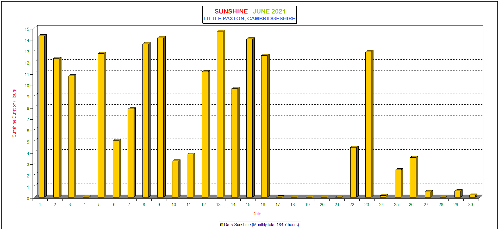Select the bar for date 12
This screenshot has height=230, width=499.
[x=206, y=134]
